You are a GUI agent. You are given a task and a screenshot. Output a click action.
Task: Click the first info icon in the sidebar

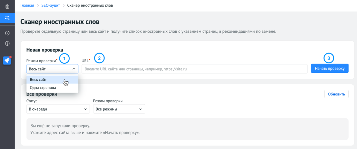coord(7,33)
